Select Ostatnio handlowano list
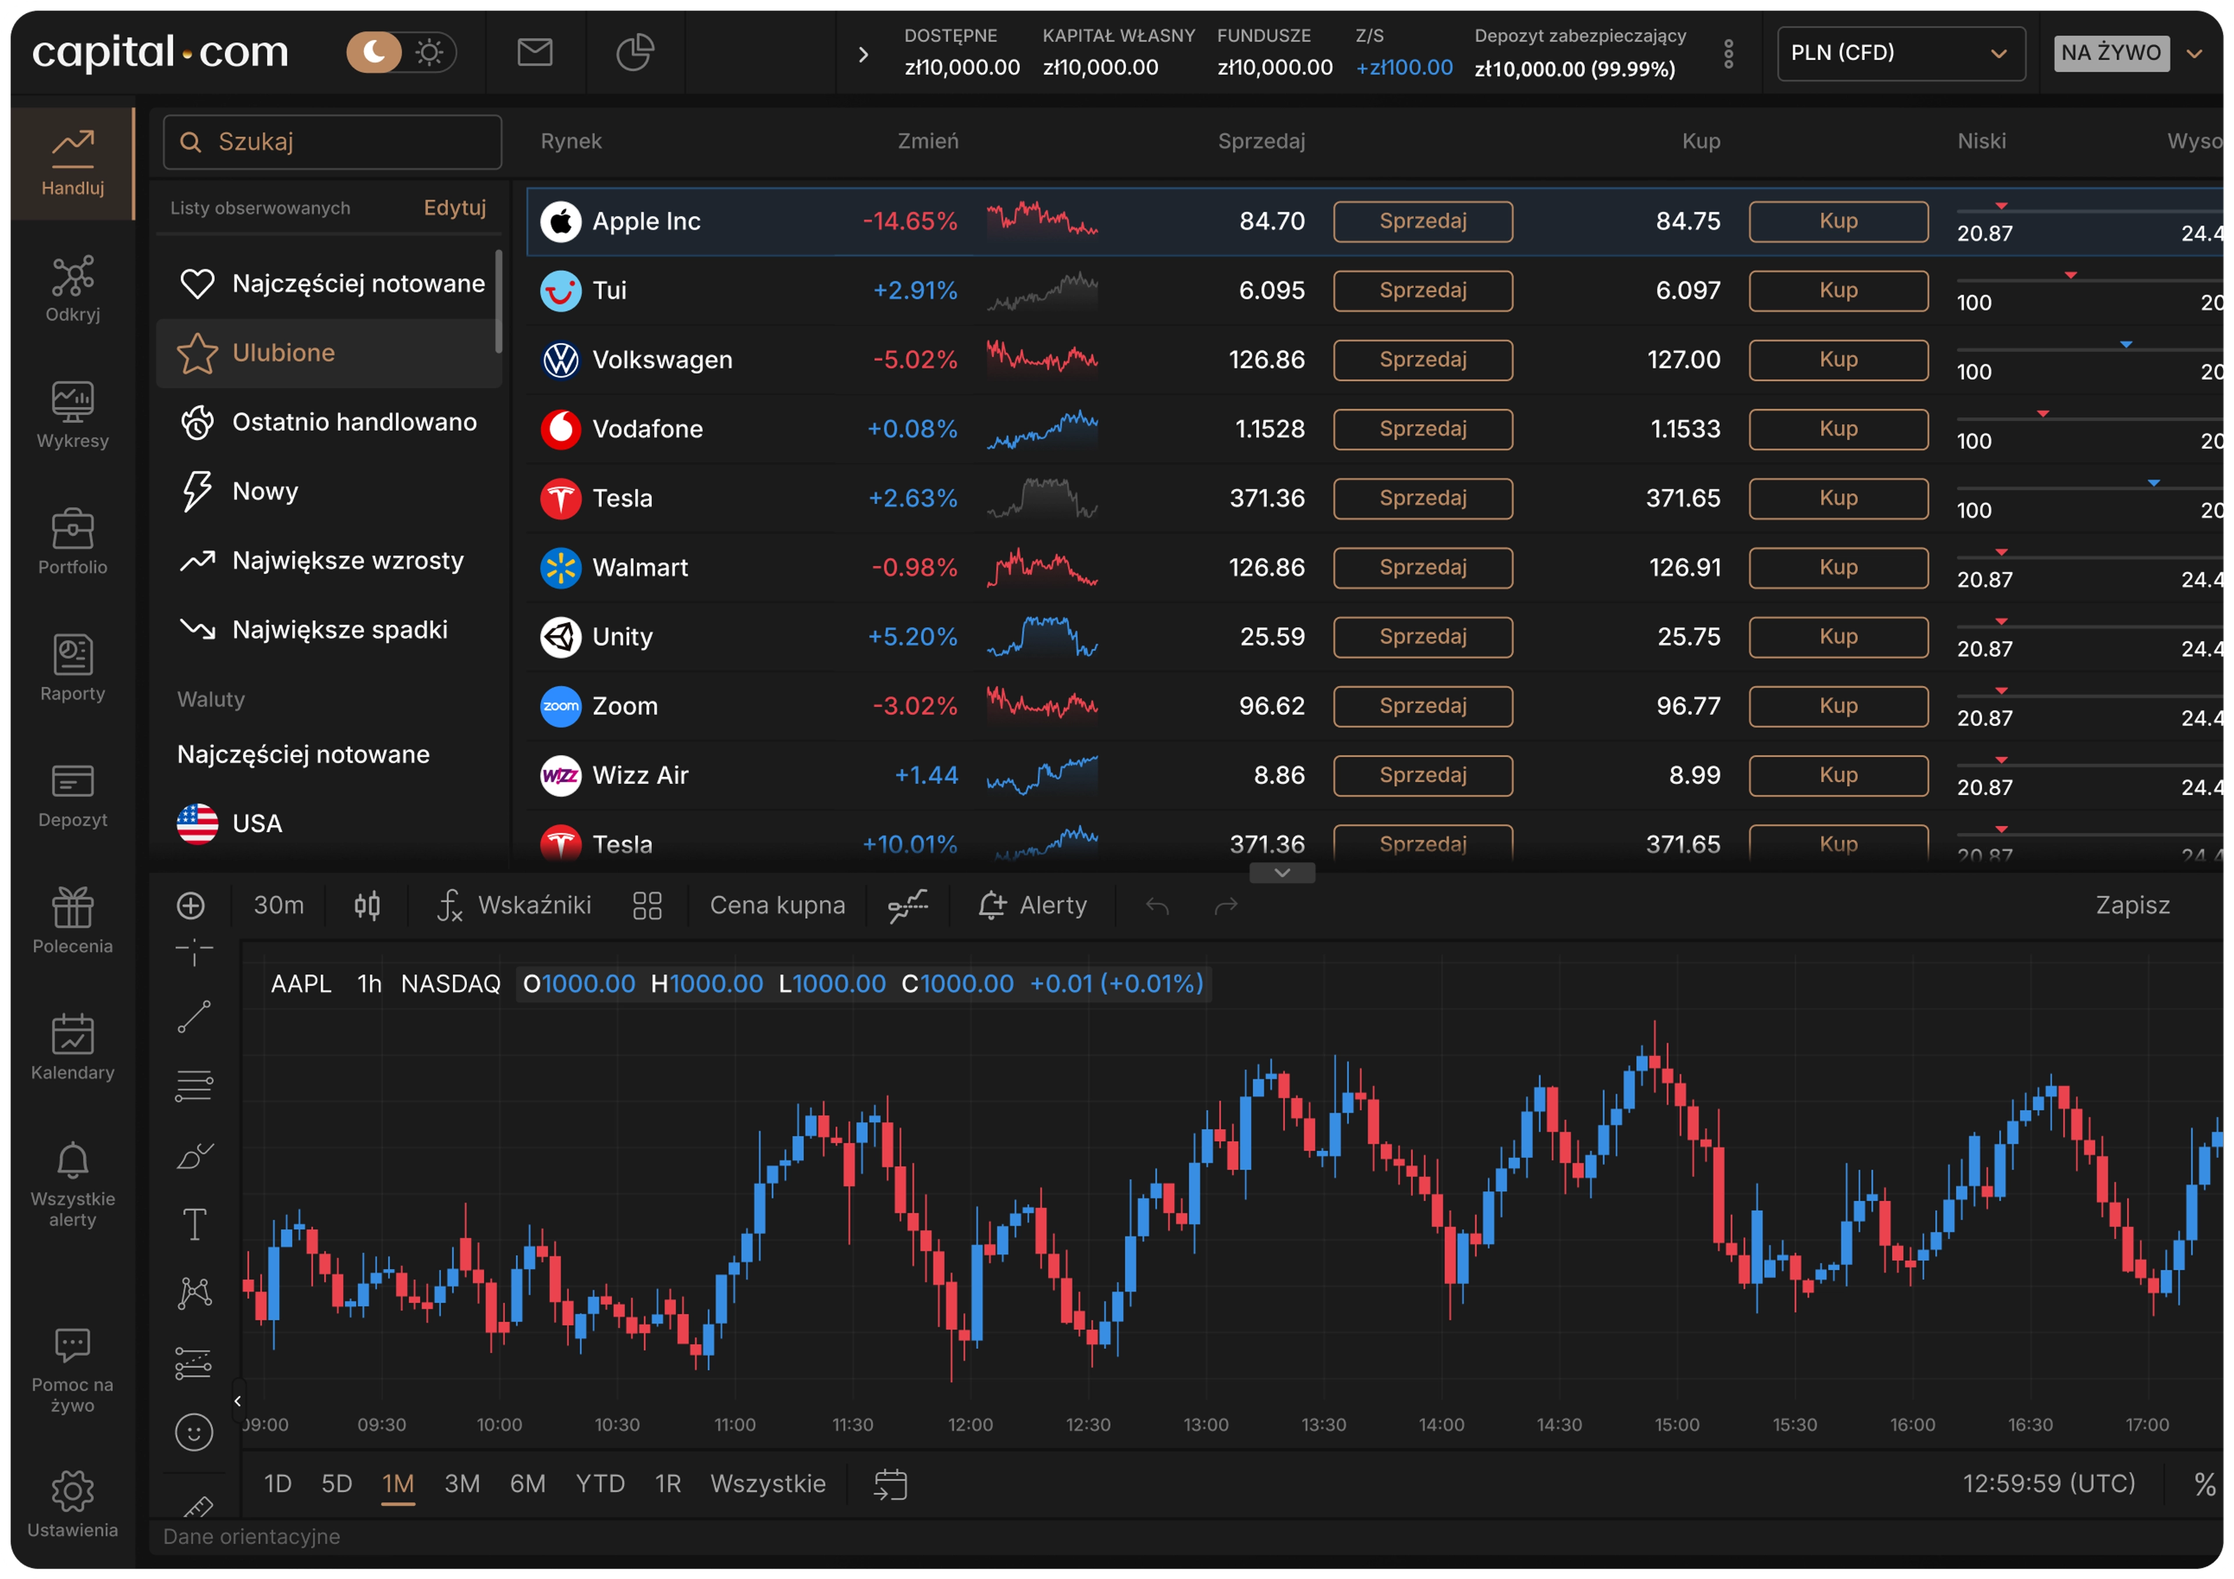The width and height of the screenshot is (2234, 1579). point(329,422)
